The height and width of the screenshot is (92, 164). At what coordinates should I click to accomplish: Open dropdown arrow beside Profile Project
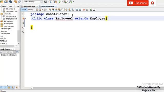coord(73,2)
